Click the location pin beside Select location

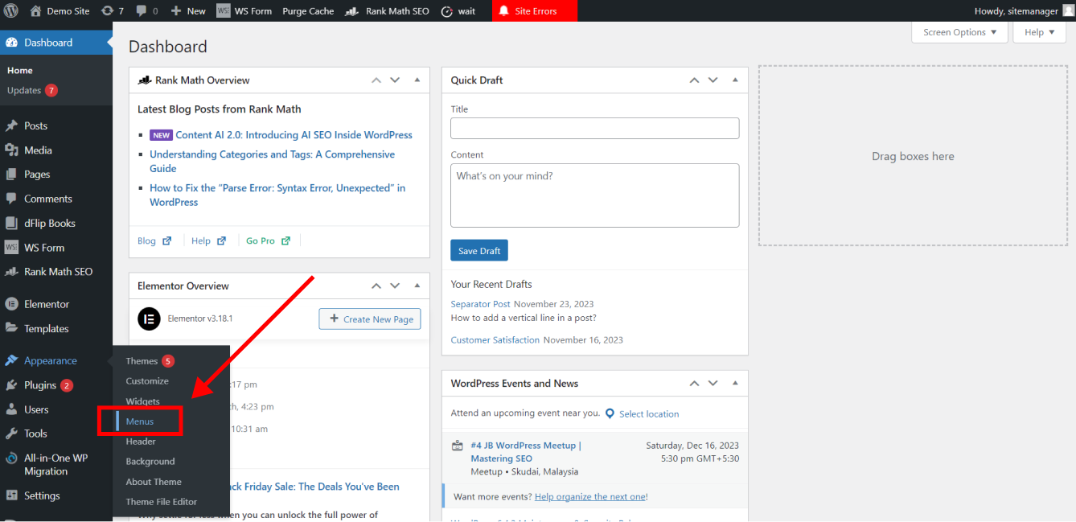coord(610,413)
